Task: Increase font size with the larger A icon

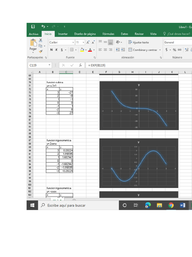Action: [x=88, y=42]
